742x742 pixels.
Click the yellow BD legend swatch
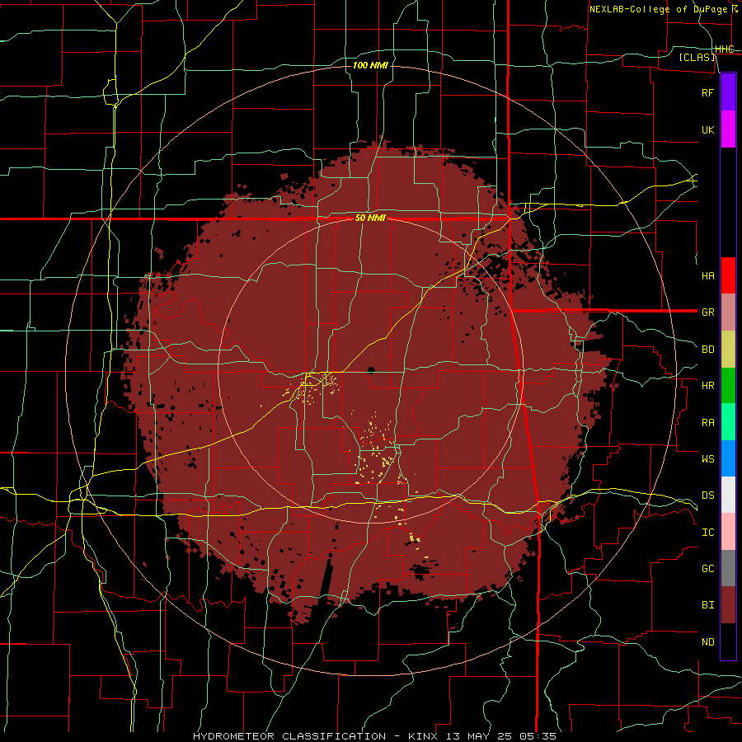click(x=728, y=350)
